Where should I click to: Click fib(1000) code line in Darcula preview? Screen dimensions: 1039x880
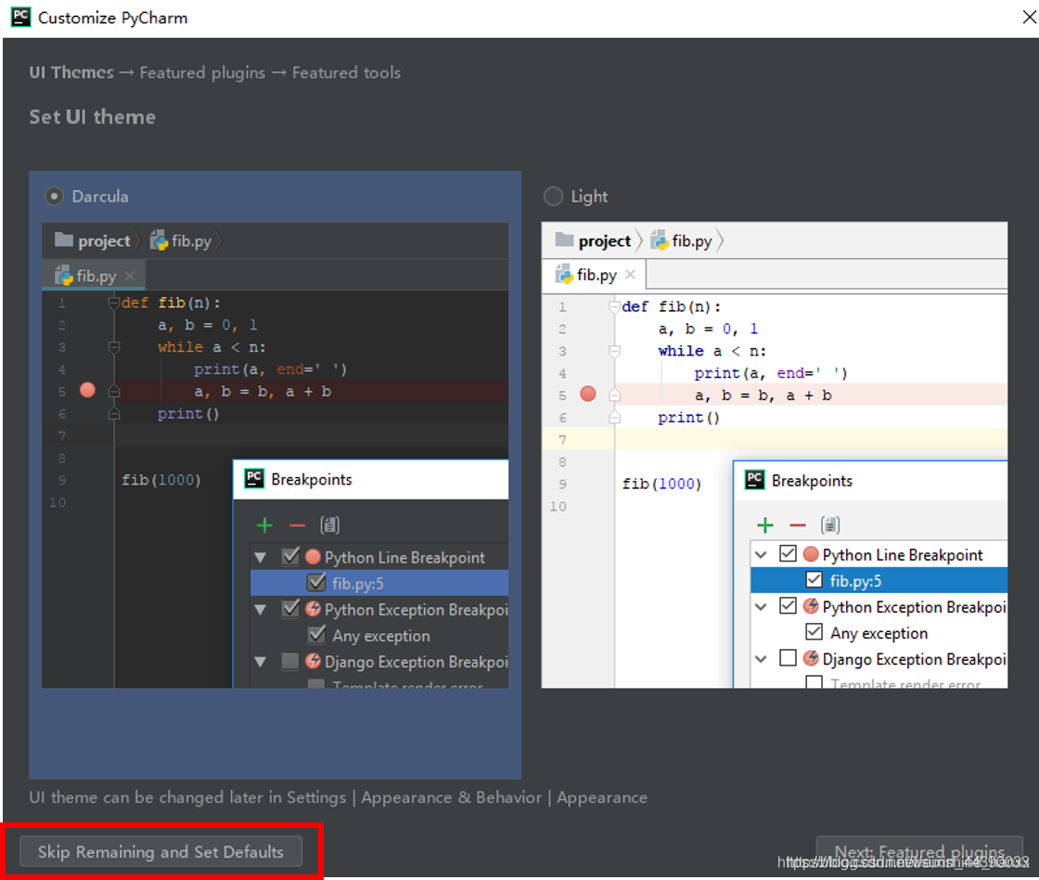click(x=161, y=480)
